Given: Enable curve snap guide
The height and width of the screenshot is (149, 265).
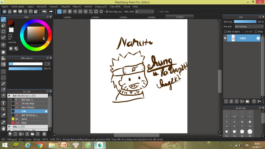Looking at the screenshot, I should 91,11.
